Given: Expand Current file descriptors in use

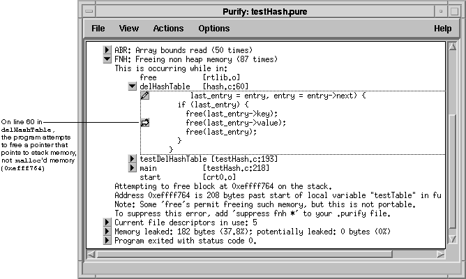Looking at the screenshot, I should [x=107, y=223].
